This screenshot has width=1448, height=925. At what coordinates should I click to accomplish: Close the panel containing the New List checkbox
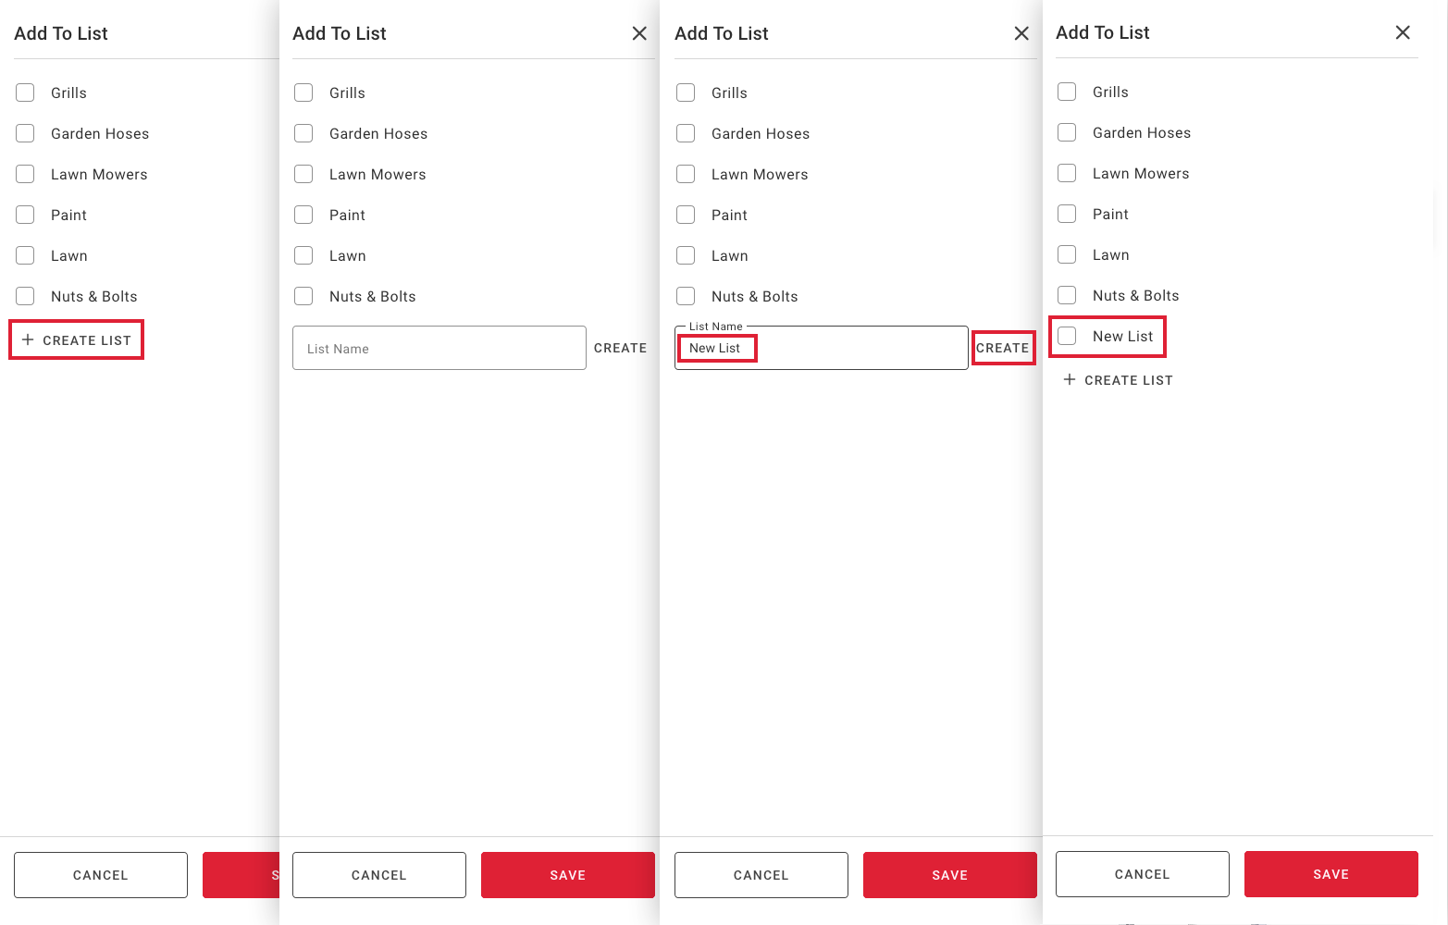point(1403,32)
